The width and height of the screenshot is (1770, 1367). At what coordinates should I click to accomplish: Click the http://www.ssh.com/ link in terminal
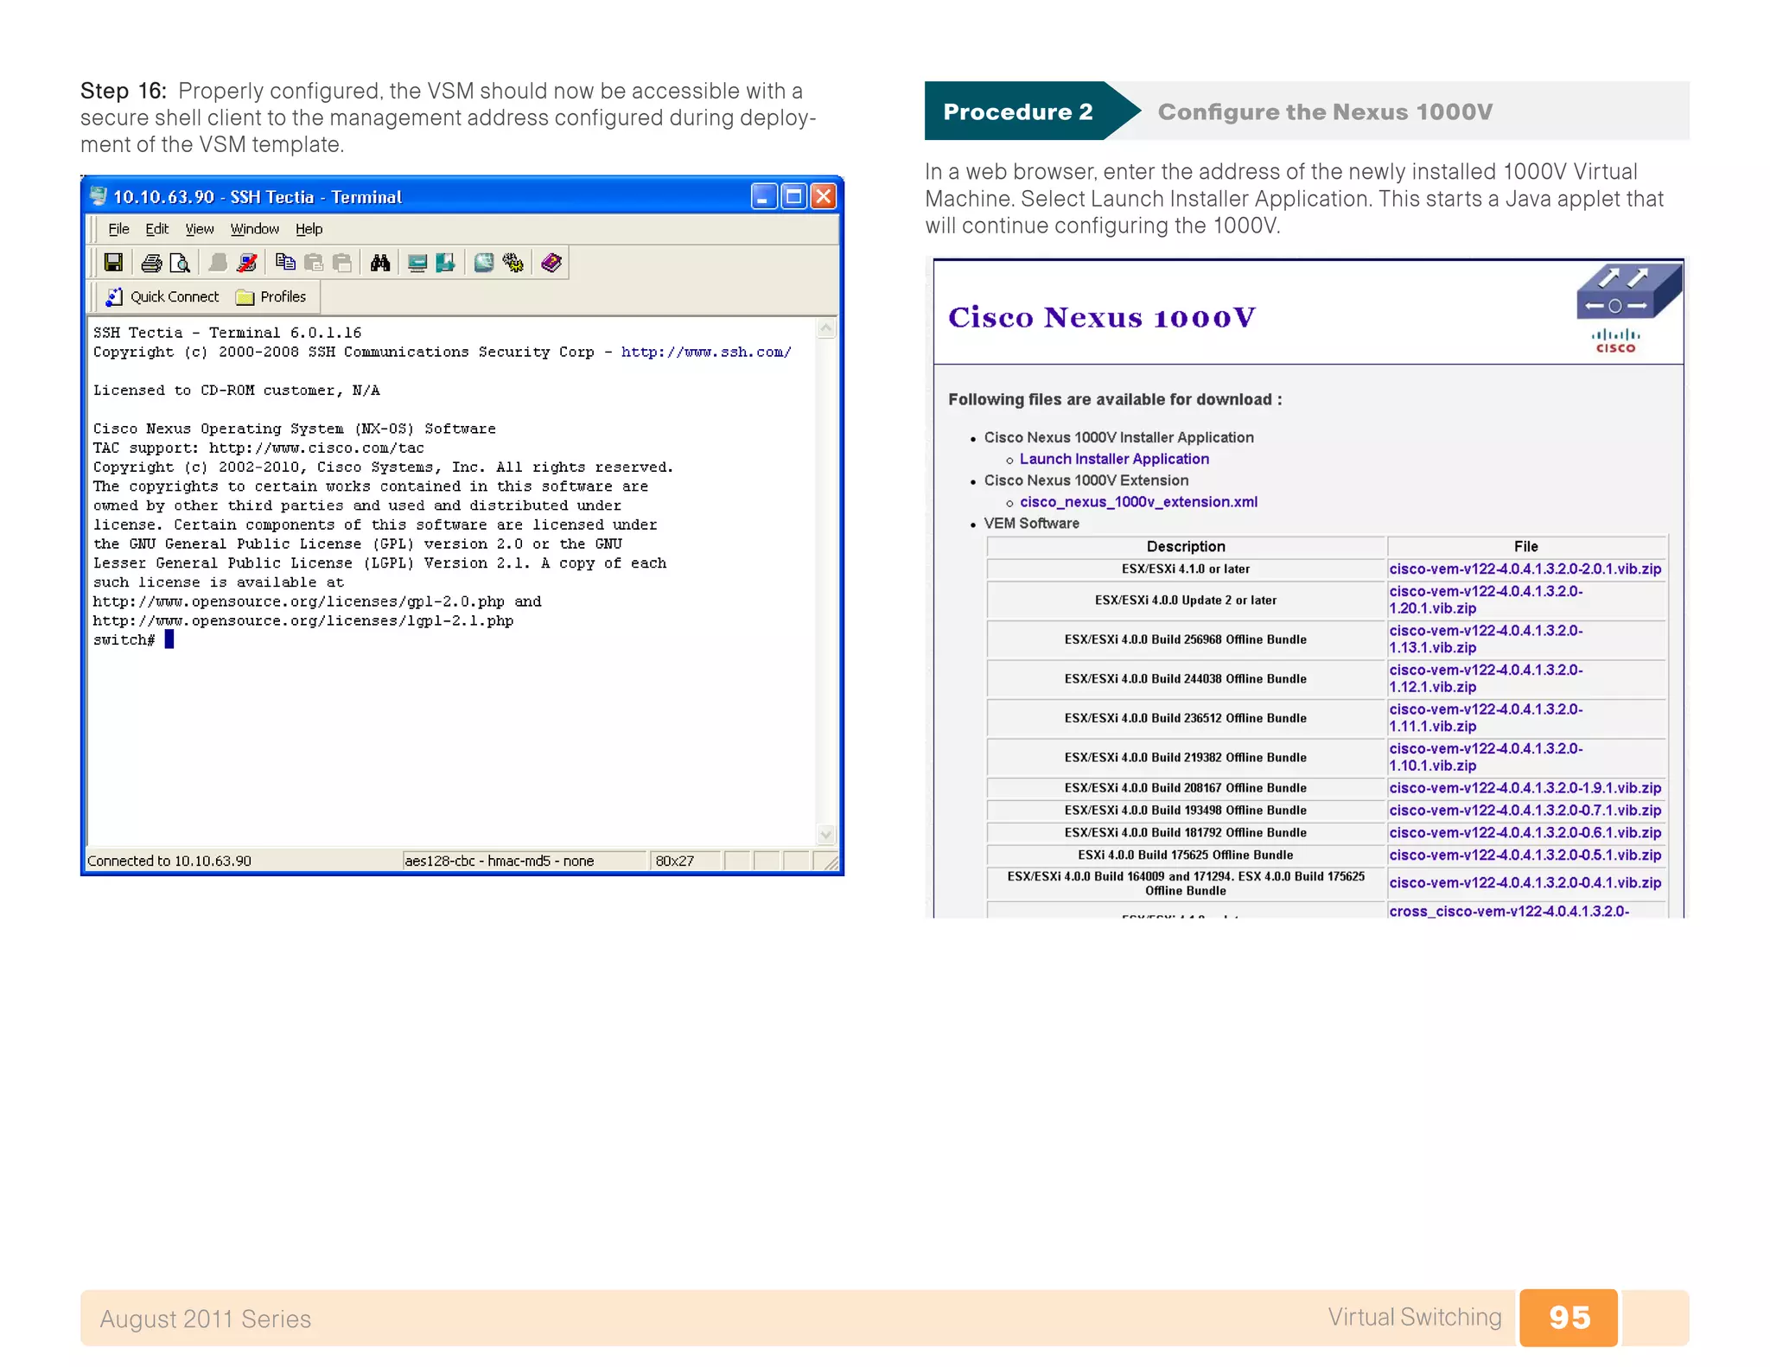click(706, 353)
